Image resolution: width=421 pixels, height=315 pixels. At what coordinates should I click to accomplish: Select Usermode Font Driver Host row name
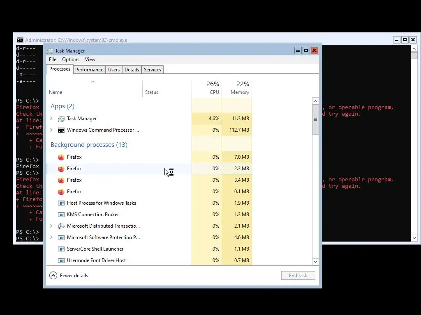tap(96, 260)
